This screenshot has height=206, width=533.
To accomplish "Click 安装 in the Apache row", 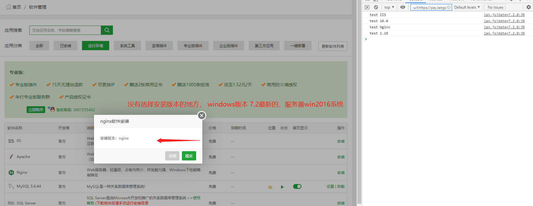I will 341,157.
